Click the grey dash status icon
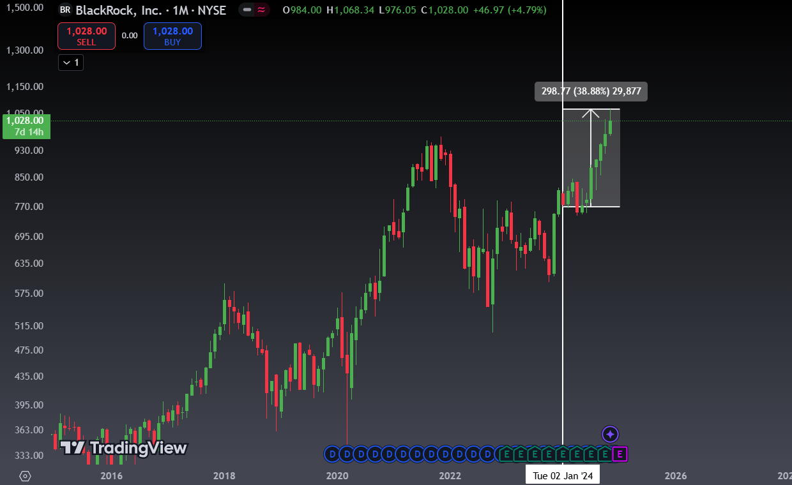This screenshot has width=792, height=485. (247, 10)
